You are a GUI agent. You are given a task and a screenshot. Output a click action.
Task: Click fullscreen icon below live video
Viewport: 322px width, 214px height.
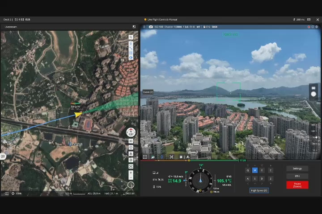tap(145, 157)
